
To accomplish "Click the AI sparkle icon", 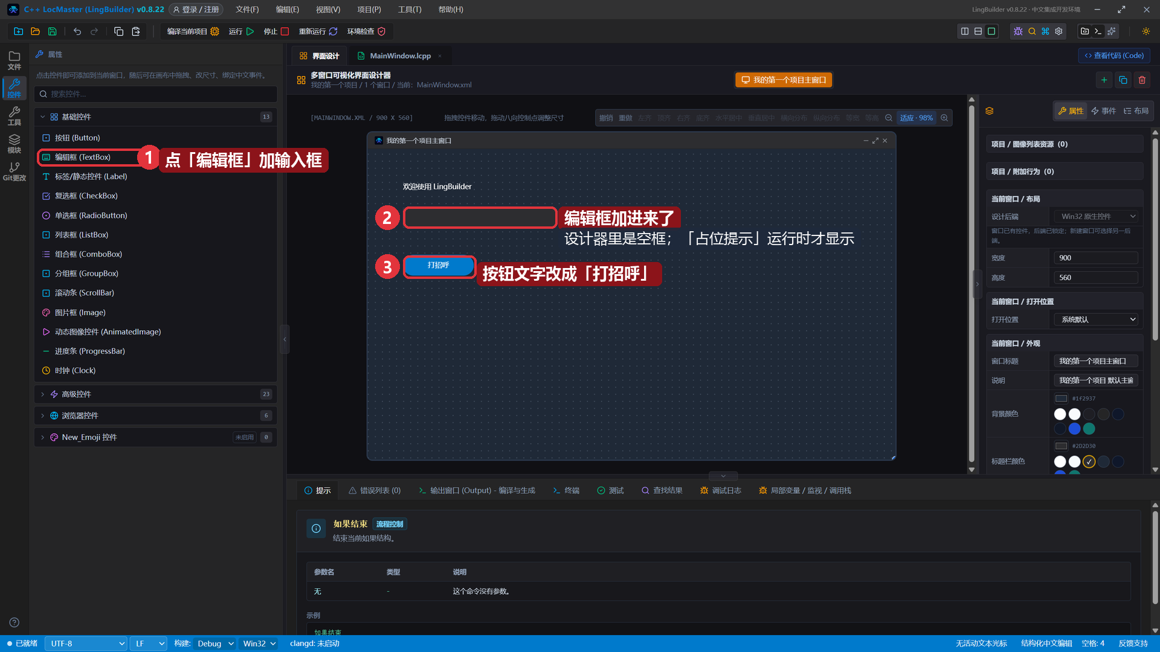I will (x=1111, y=31).
